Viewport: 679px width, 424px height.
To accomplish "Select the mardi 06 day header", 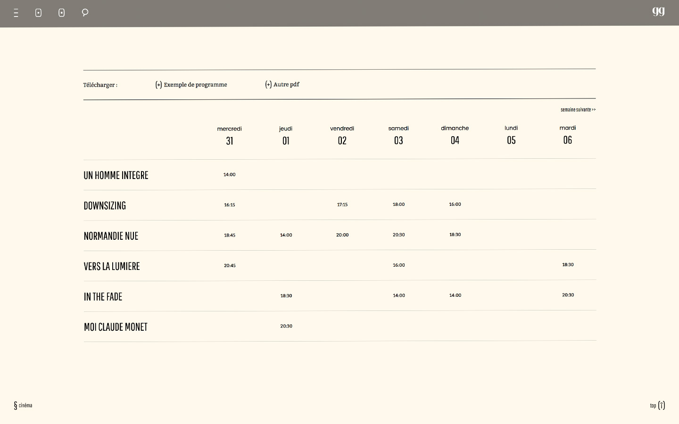I will (x=567, y=135).
